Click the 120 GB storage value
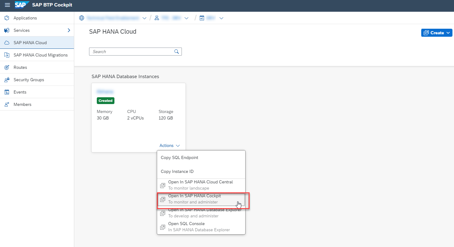The image size is (454, 247). tap(166, 118)
